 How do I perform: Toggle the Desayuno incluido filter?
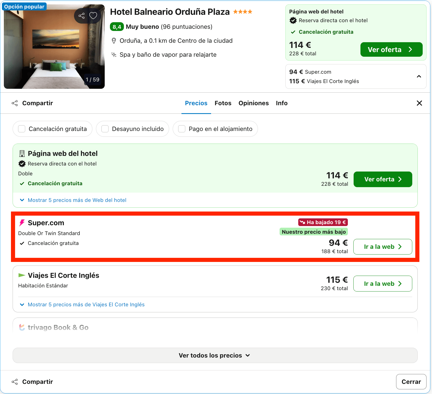105,129
